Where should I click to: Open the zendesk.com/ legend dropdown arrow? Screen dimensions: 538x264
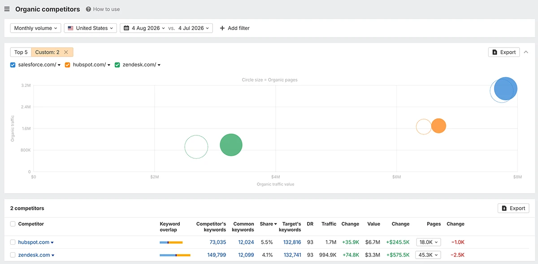(159, 65)
